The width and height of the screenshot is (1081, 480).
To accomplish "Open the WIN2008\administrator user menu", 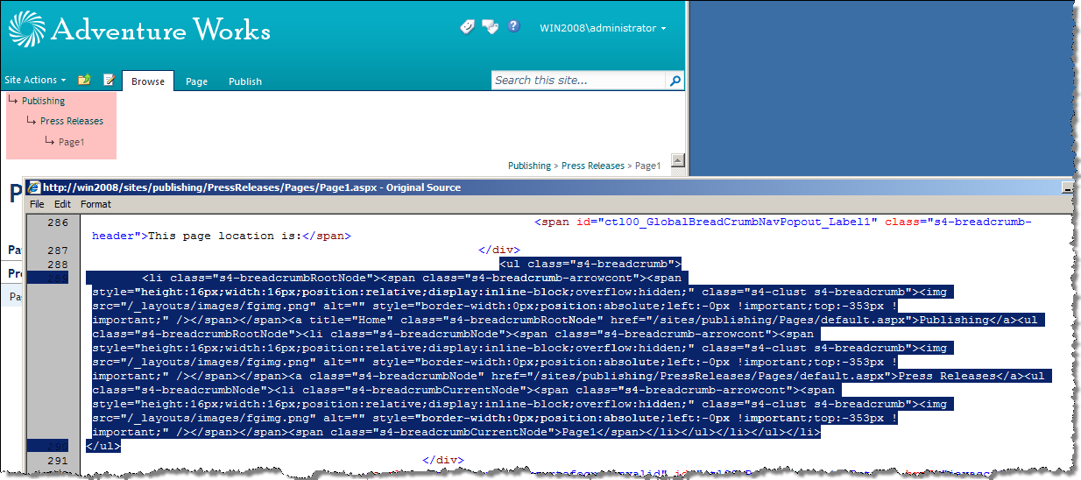I will [603, 28].
